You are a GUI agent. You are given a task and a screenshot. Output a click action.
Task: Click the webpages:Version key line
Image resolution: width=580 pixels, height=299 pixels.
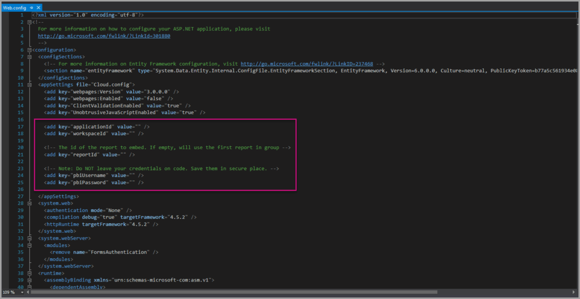pos(112,92)
